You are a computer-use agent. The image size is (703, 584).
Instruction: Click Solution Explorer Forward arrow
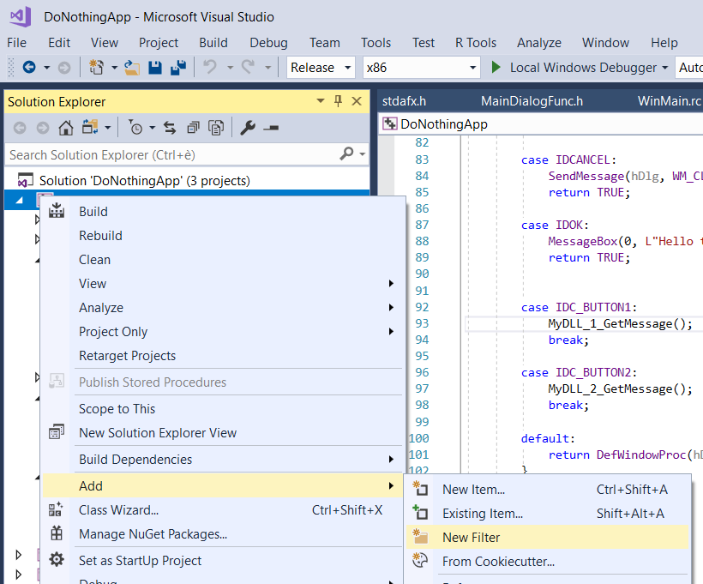pos(43,129)
